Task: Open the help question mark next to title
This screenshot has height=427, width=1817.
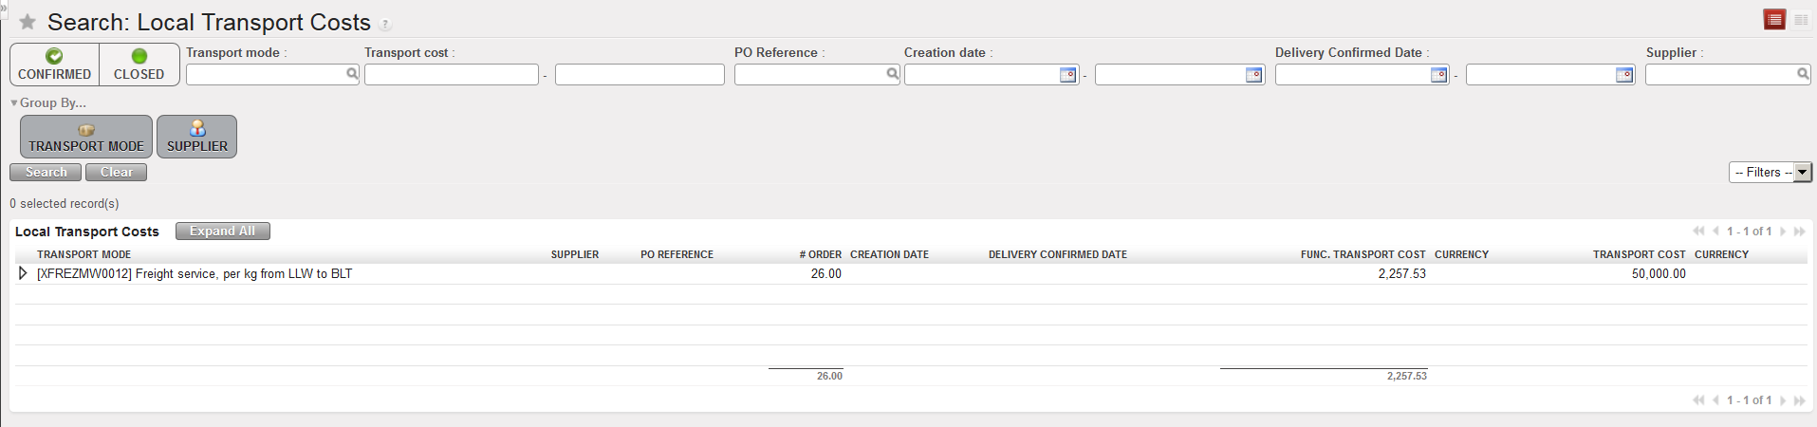Action: point(385,25)
